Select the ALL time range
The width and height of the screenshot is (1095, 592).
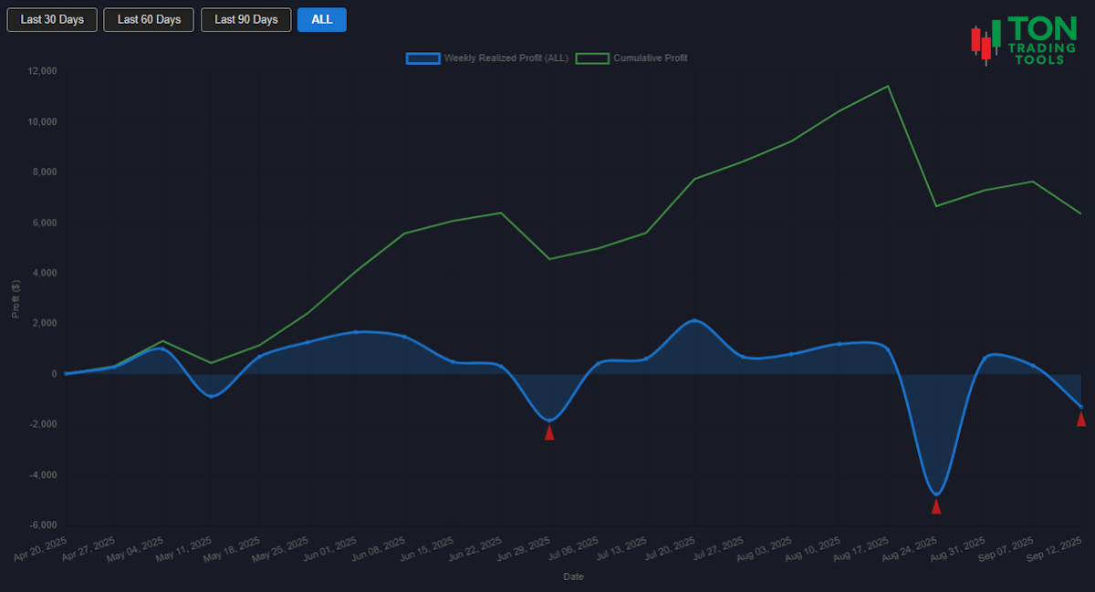[x=322, y=20]
